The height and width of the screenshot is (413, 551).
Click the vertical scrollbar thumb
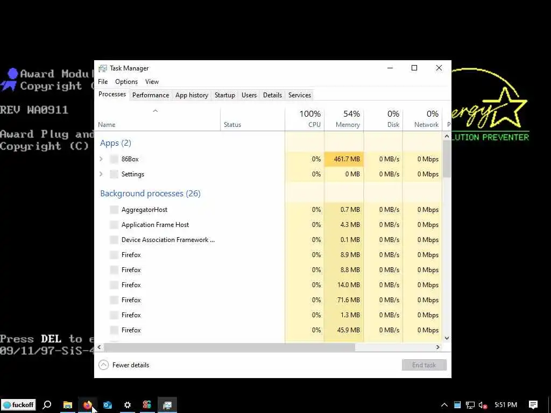[x=447, y=159]
